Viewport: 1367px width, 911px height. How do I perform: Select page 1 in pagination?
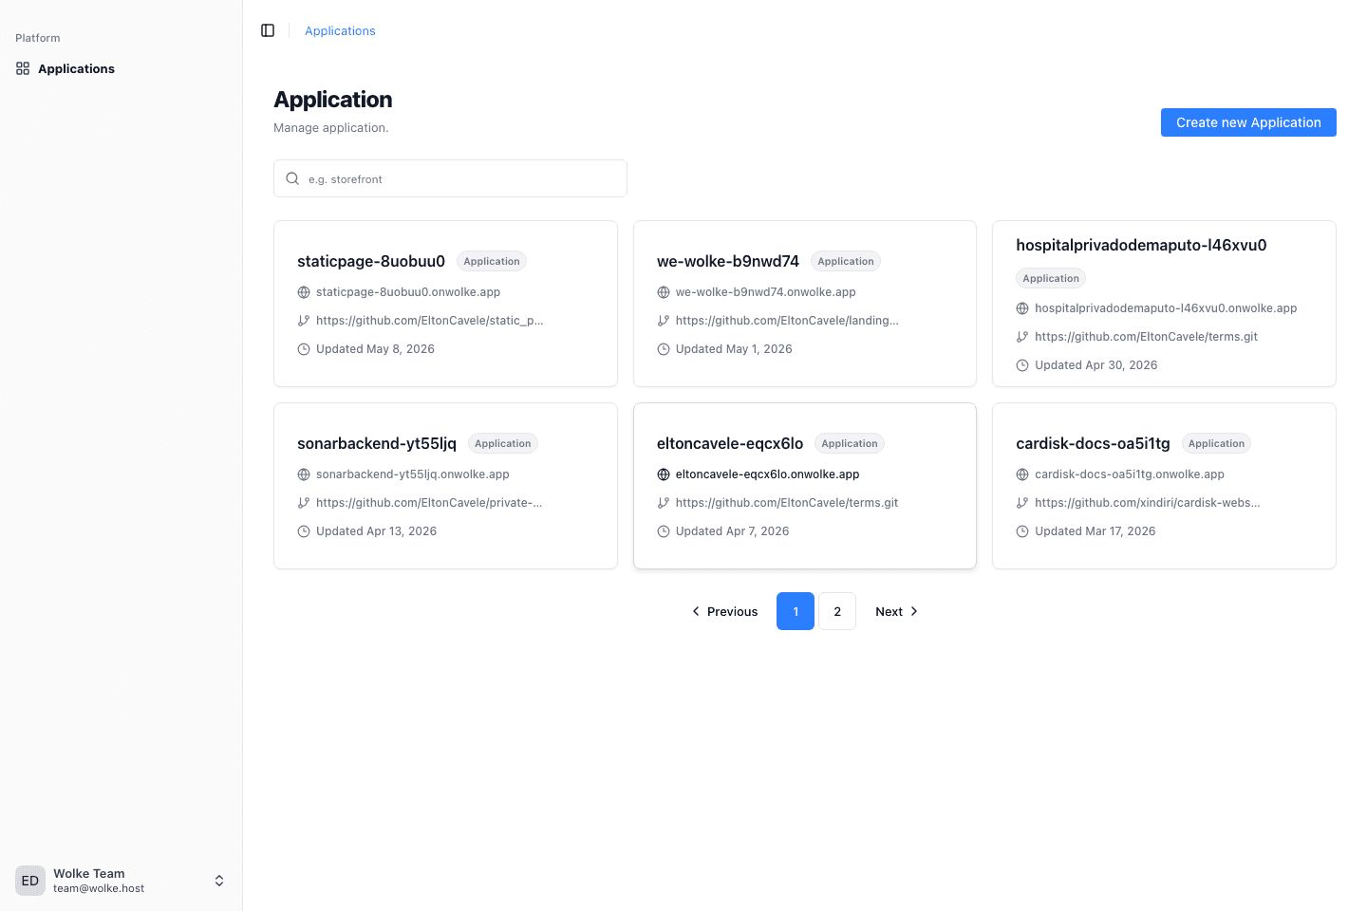click(x=796, y=611)
